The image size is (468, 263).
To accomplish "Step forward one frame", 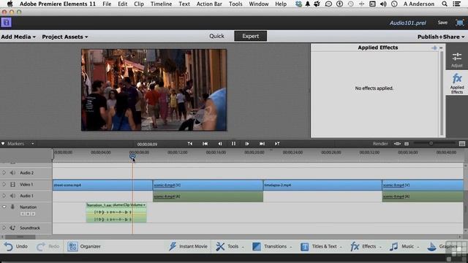I will coord(247,144).
